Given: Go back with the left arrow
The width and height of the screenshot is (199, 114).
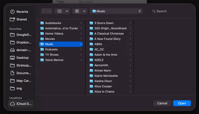Looking at the screenshot, I should [44, 11].
